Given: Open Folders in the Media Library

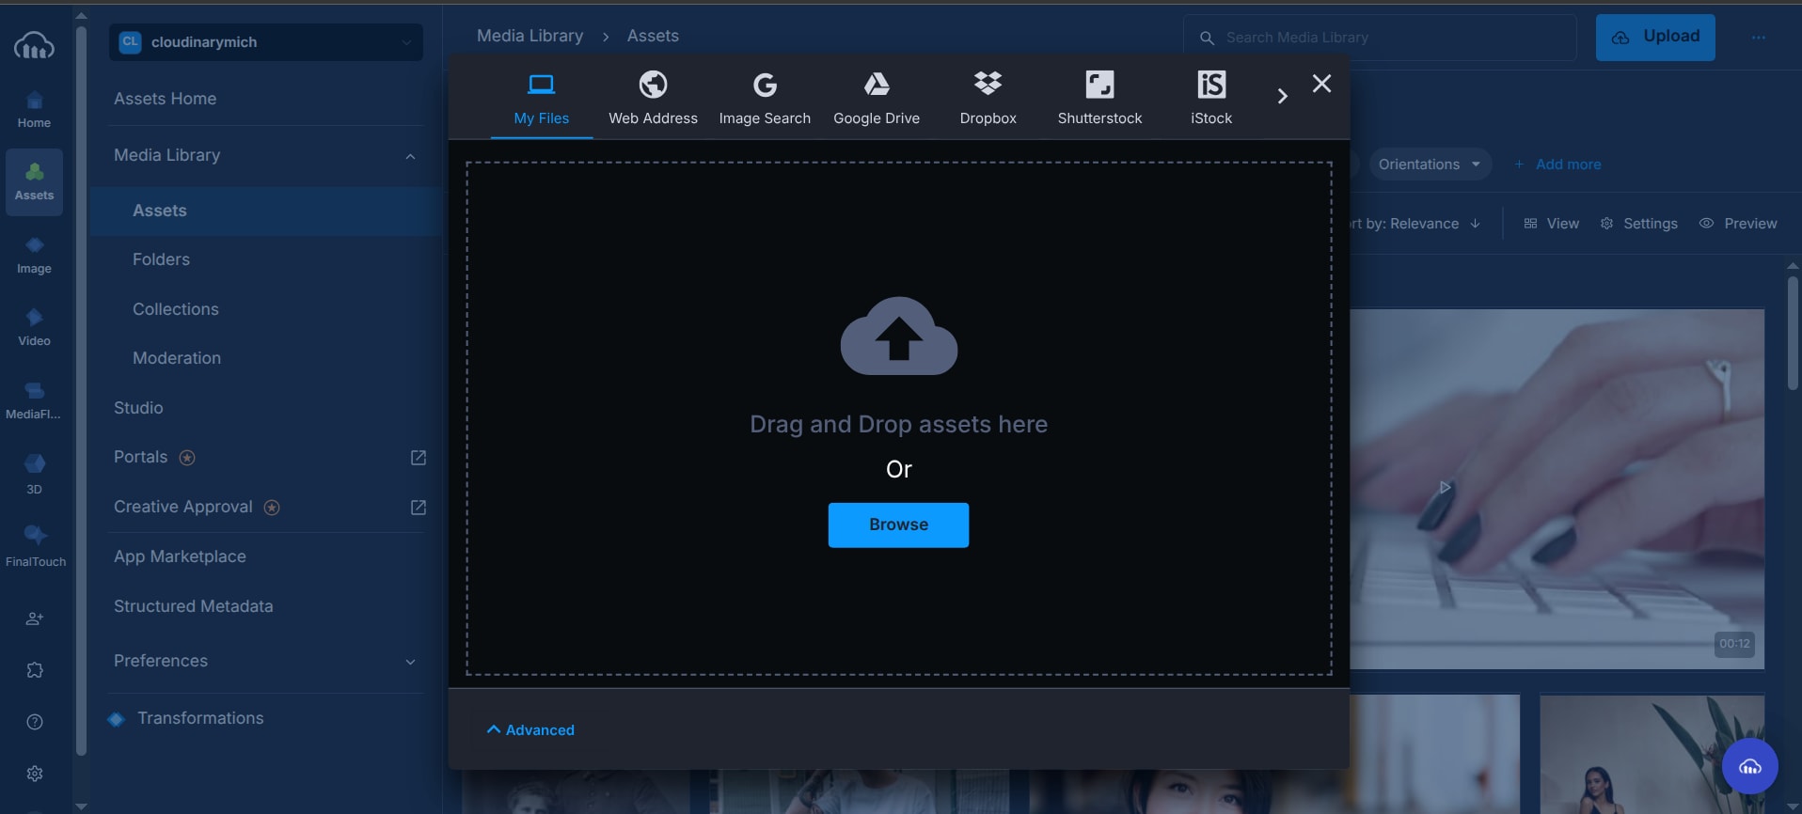Looking at the screenshot, I should (161, 259).
